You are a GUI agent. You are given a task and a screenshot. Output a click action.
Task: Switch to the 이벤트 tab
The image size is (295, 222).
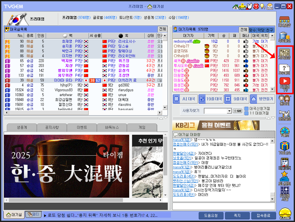(x=82, y=128)
